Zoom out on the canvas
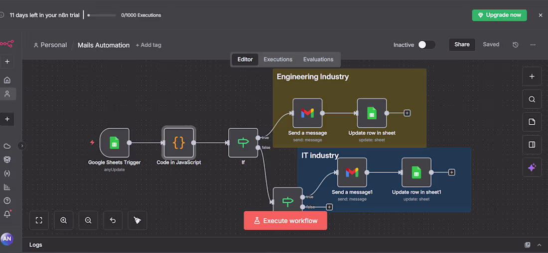This screenshot has height=253, width=548. pos(88,220)
